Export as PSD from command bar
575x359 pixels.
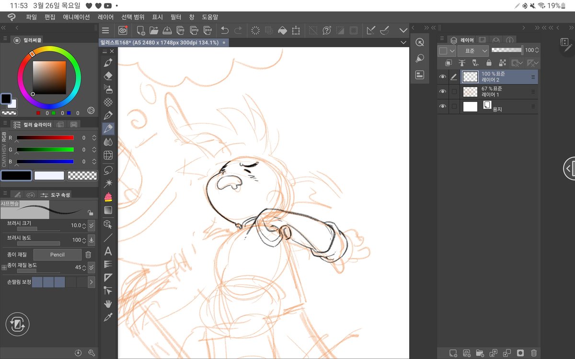coord(207,30)
